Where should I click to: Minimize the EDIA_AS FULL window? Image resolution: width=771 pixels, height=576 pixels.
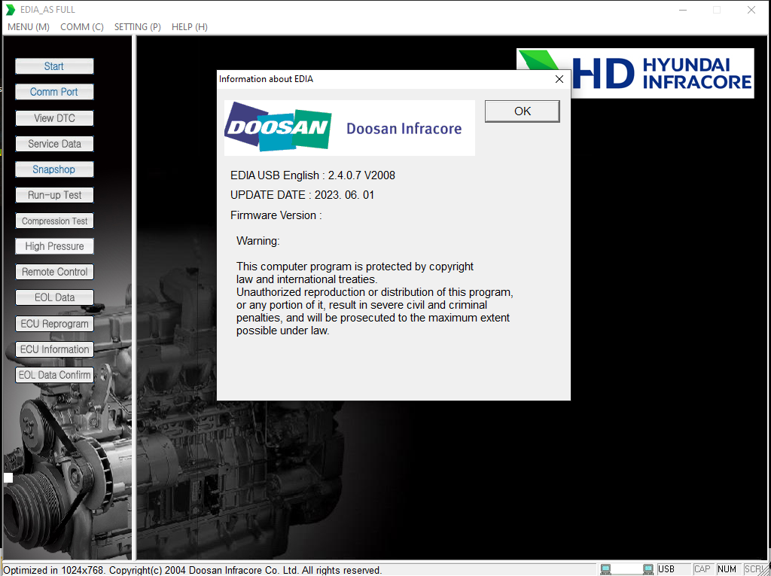click(682, 10)
